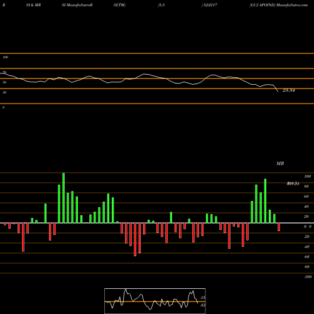Click the '(5,5' parameter text in header
The width and height of the screenshot is (314, 314).
(x=161, y=5)
